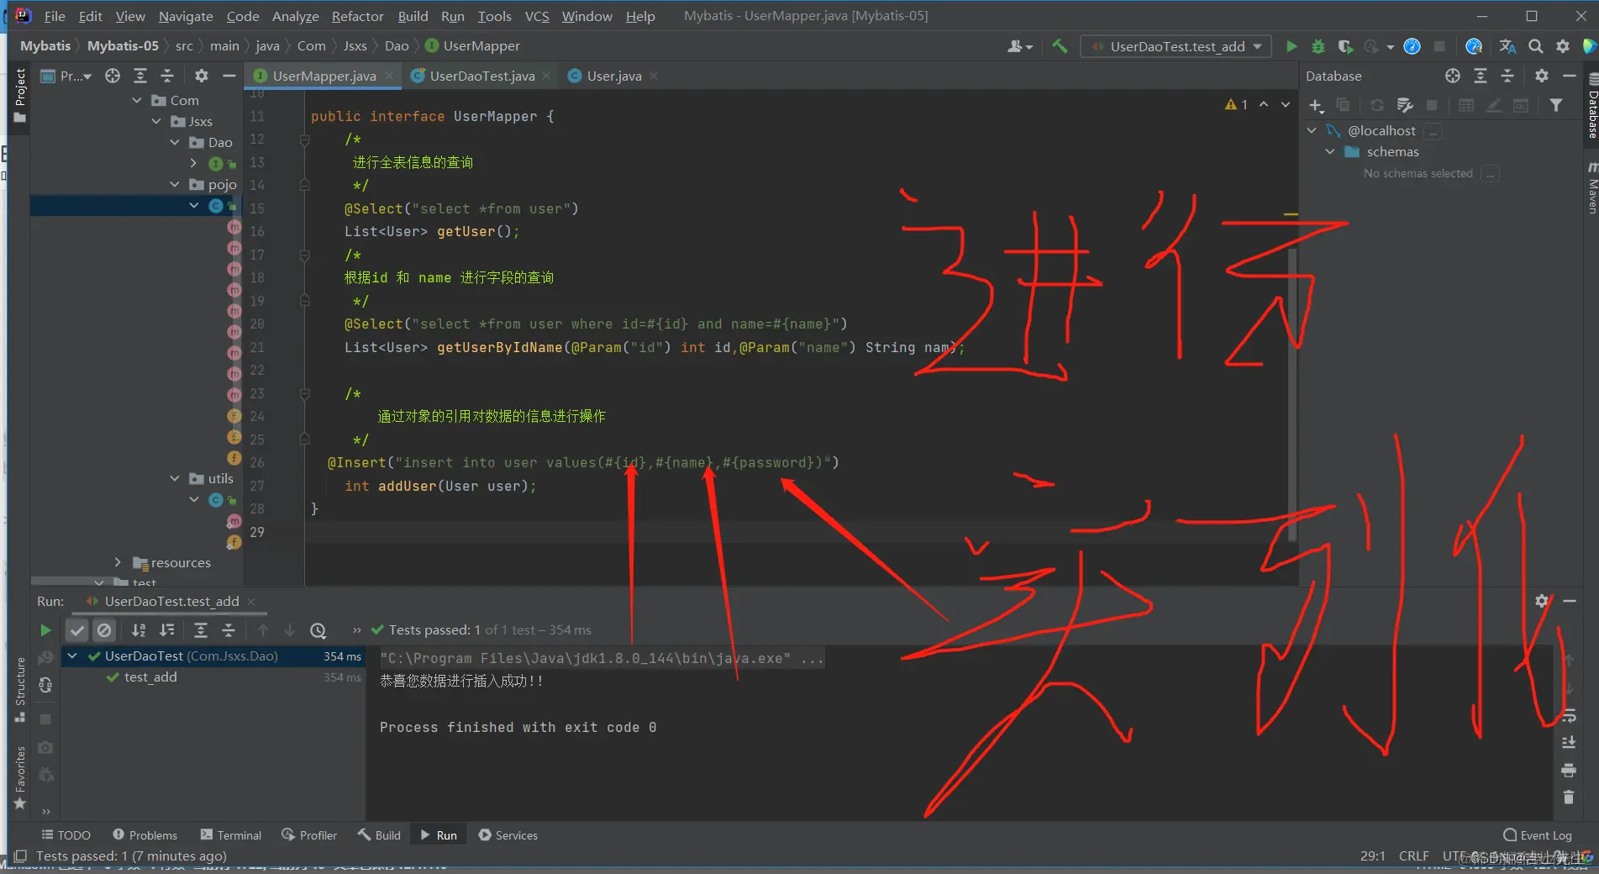
Task: Open the Data Source Properties wrench icon
Action: 1405,105
